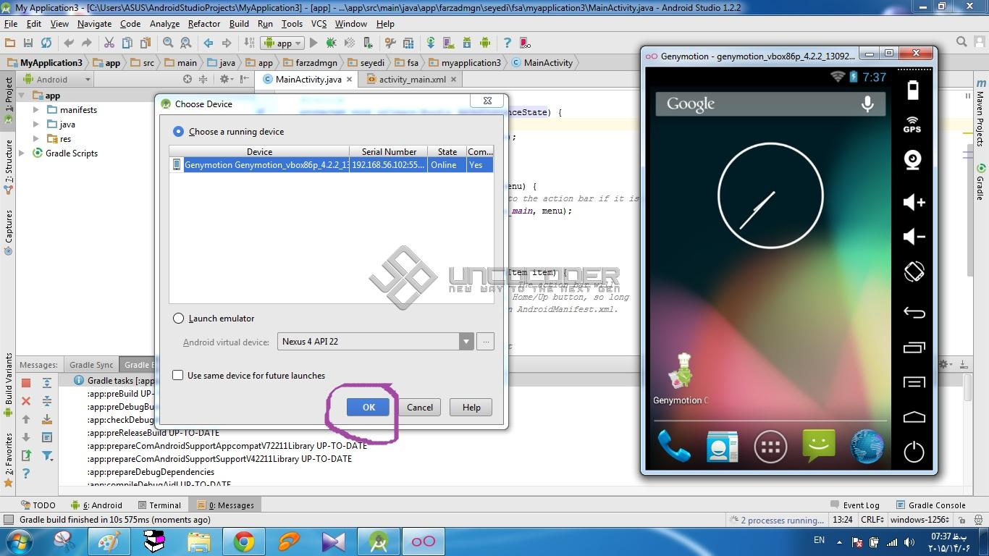Click OK in Choose Device dialog

pos(369,408)
